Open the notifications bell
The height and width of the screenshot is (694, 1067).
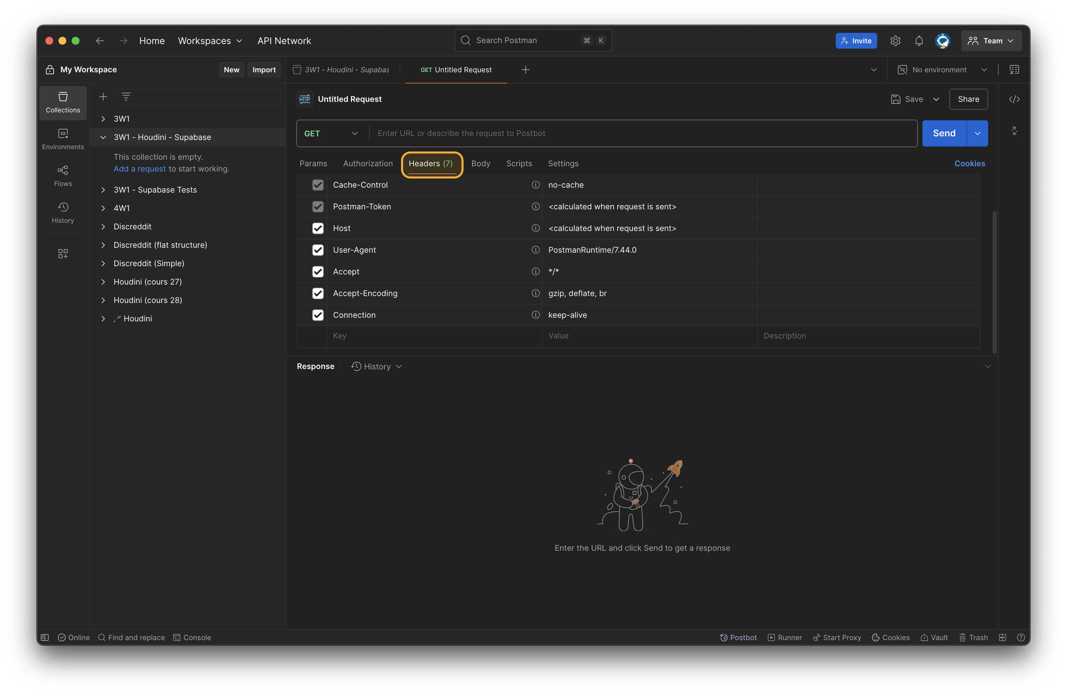(x=919, y=41)
